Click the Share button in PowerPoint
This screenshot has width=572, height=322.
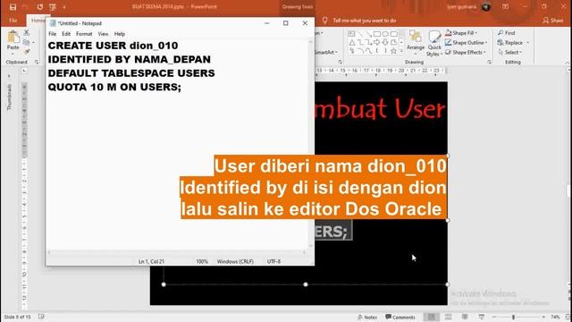553,21
